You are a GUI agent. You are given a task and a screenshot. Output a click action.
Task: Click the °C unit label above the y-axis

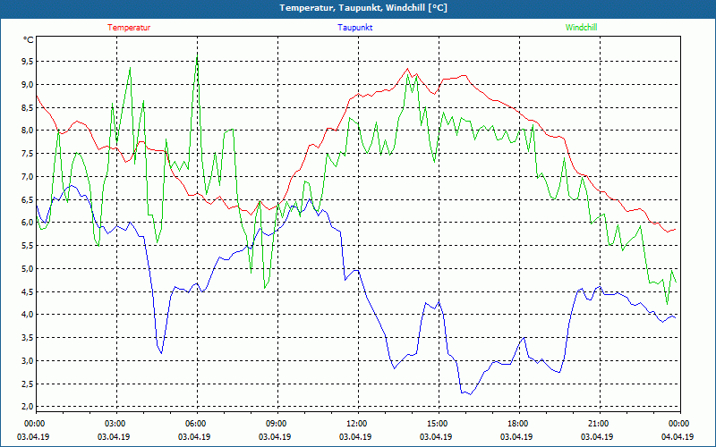point(29,40)
